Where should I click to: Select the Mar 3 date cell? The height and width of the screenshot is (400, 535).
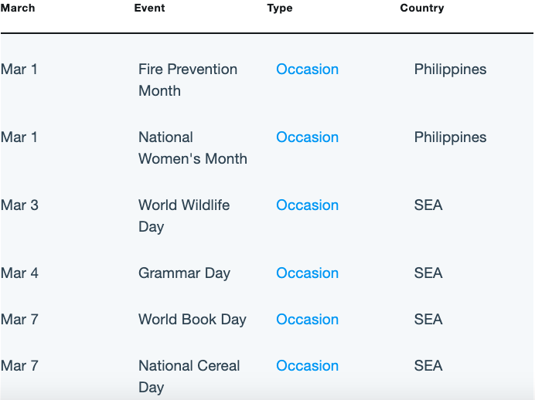pyautogui.click(x=19, y=205)
